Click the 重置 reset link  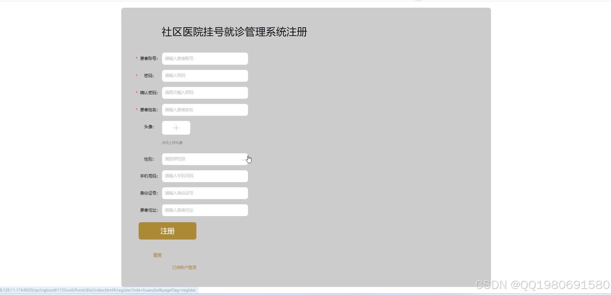[157, 255]
